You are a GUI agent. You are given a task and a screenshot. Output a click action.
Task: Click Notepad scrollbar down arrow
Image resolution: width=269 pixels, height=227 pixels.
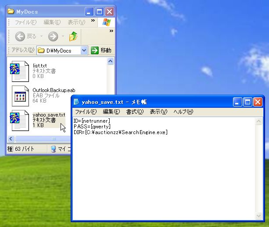(259, 216)
